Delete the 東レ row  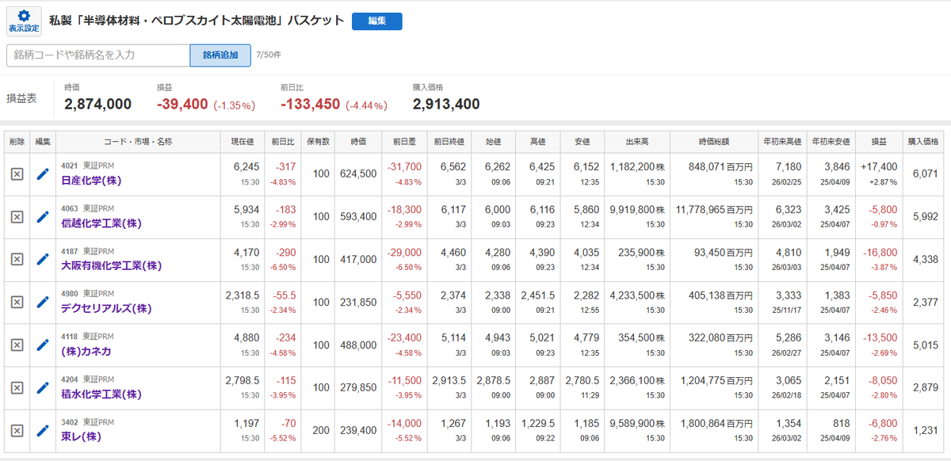pyautogui.click(x=17, y=430)
